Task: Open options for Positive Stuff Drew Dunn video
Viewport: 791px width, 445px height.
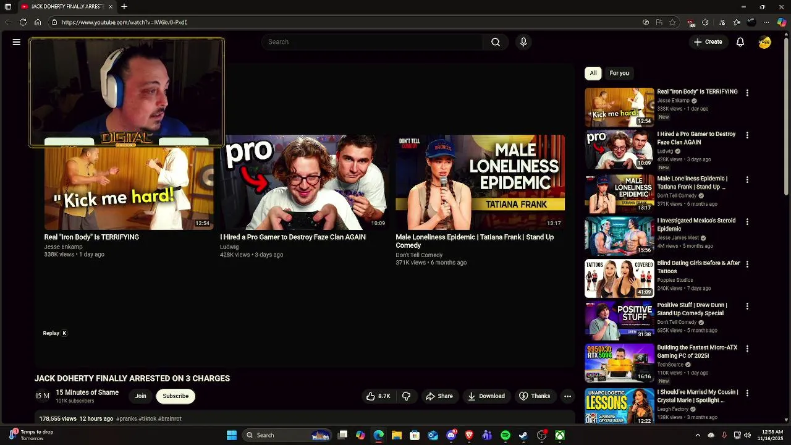Action: pyautogui.click(x=747, y=306)
